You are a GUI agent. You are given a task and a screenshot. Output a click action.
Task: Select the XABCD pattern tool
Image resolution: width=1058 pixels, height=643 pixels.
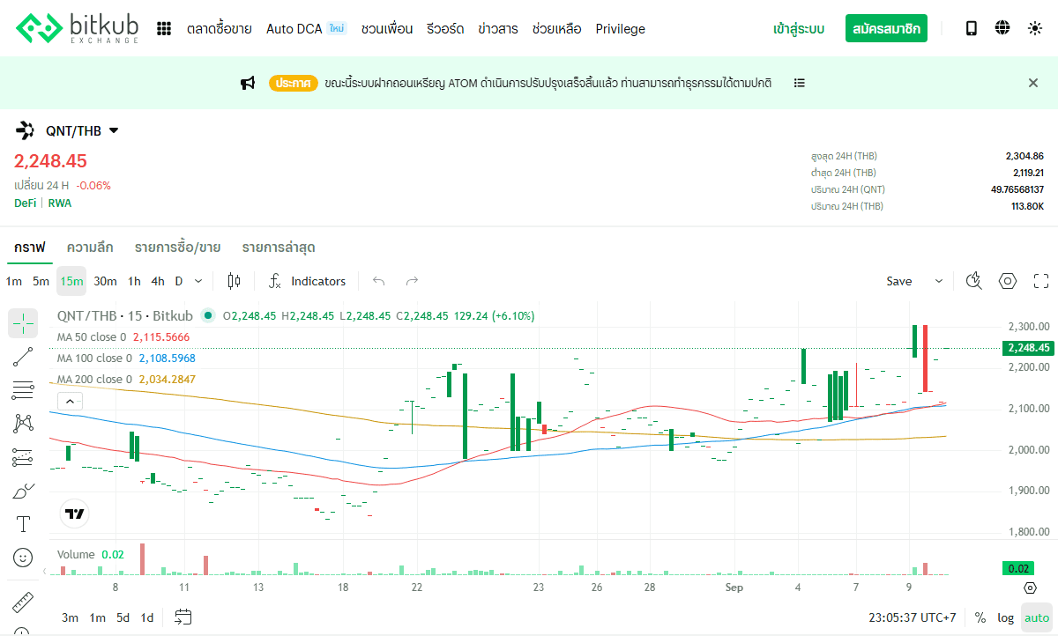point(23,424)
